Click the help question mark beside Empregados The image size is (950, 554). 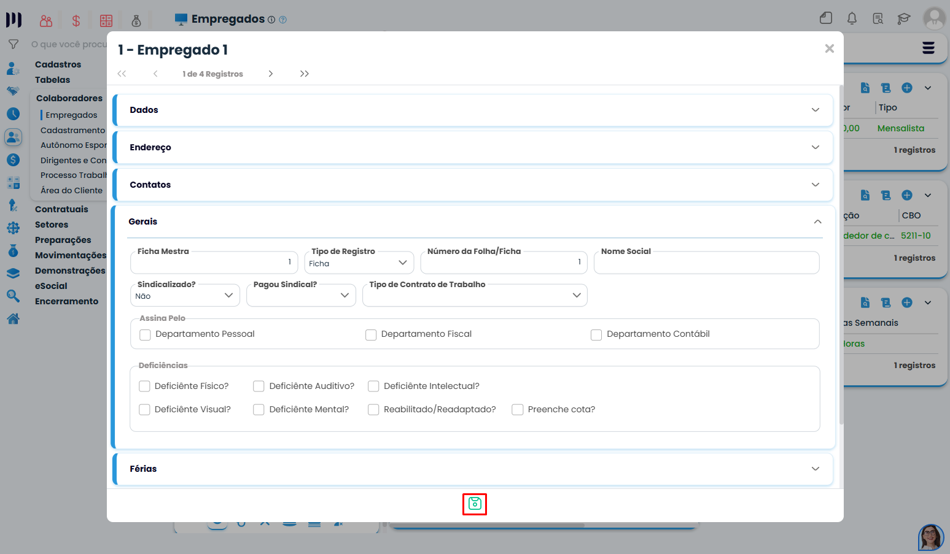click(282, 20)
